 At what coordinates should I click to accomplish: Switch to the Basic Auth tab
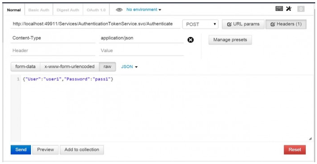point(39,10)
